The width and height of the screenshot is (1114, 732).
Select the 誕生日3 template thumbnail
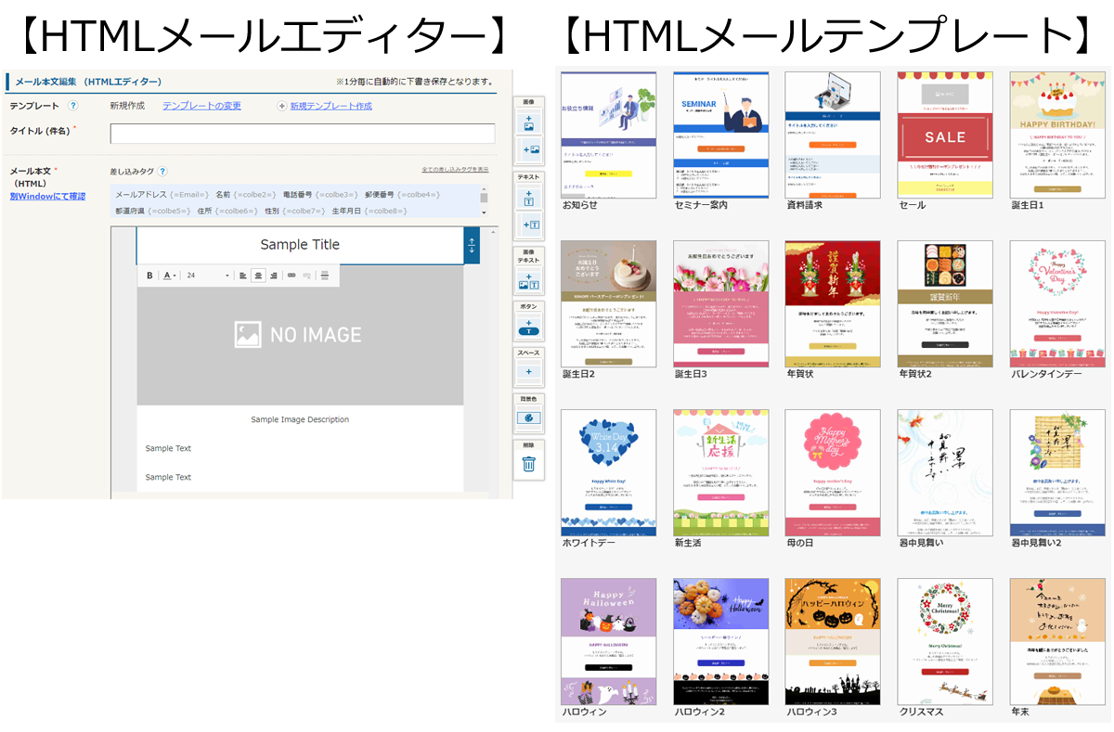pos(721,304)
